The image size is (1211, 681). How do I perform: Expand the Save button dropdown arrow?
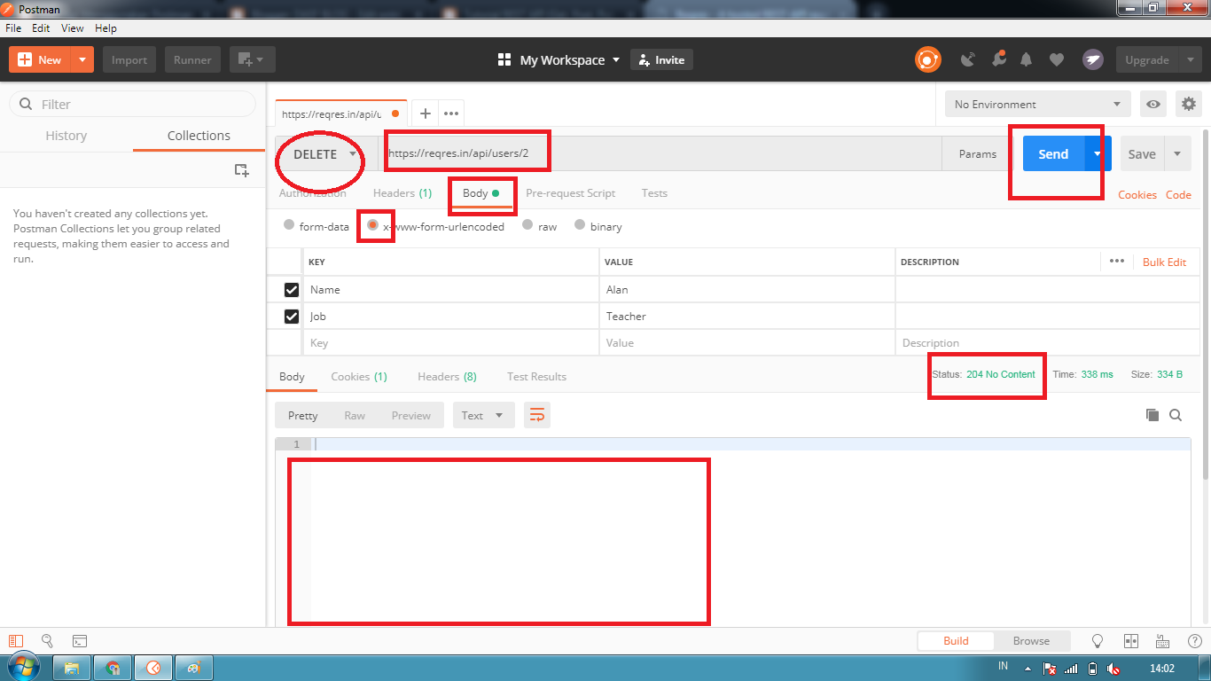(x=1178, y=153)
